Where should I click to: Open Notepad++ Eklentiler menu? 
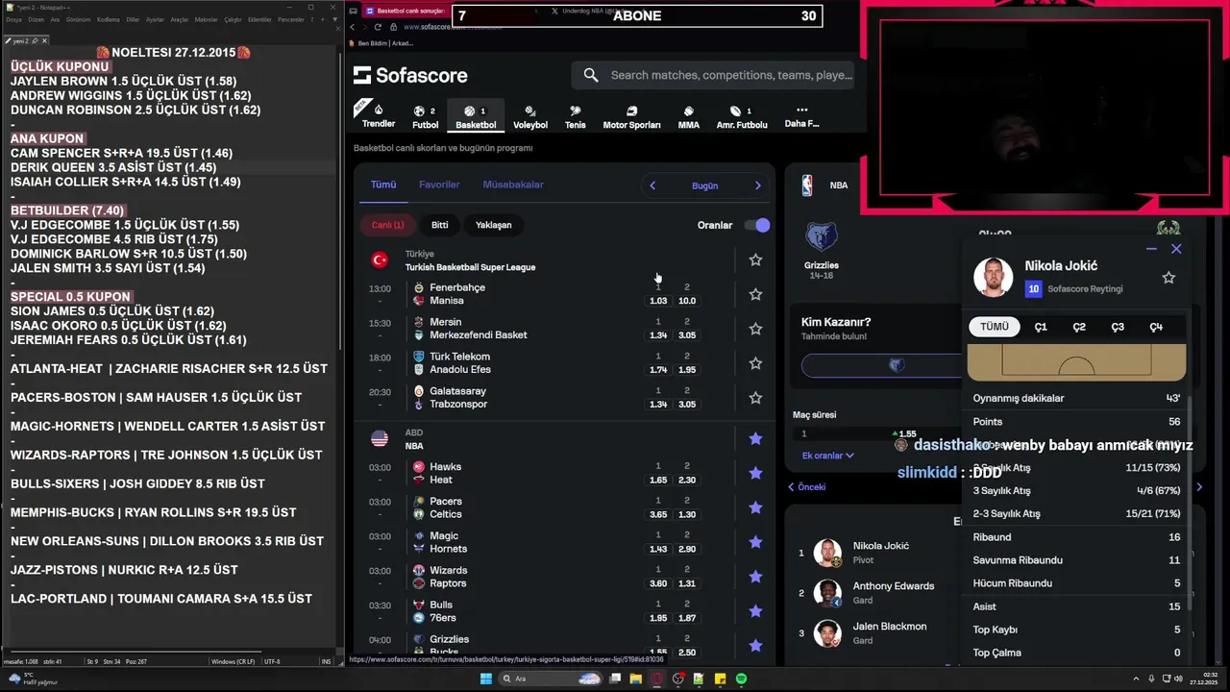(259, 19)
